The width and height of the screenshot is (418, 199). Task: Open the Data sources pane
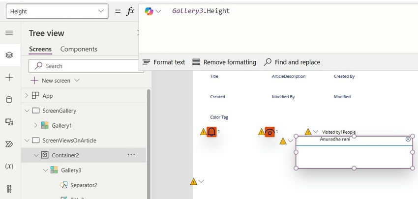9,100
